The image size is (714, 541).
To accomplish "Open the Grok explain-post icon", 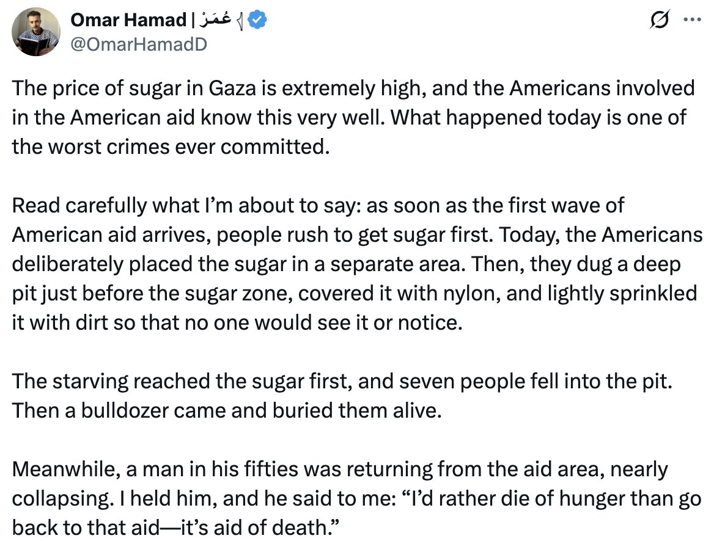I will click(x=660, y=20).
